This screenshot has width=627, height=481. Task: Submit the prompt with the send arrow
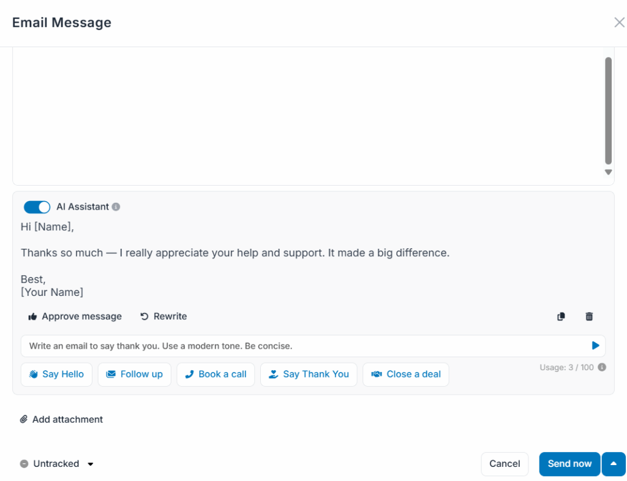coord(595,346)
